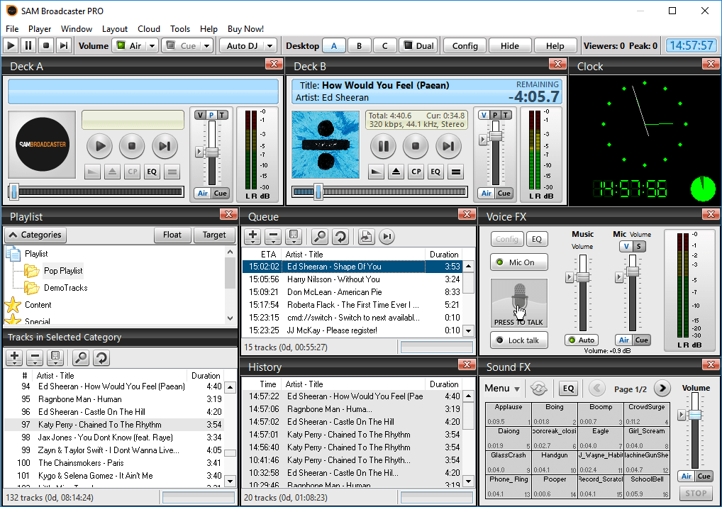Click the Queue search magnifier icon

pyautogui.click(x=320, y=237)
